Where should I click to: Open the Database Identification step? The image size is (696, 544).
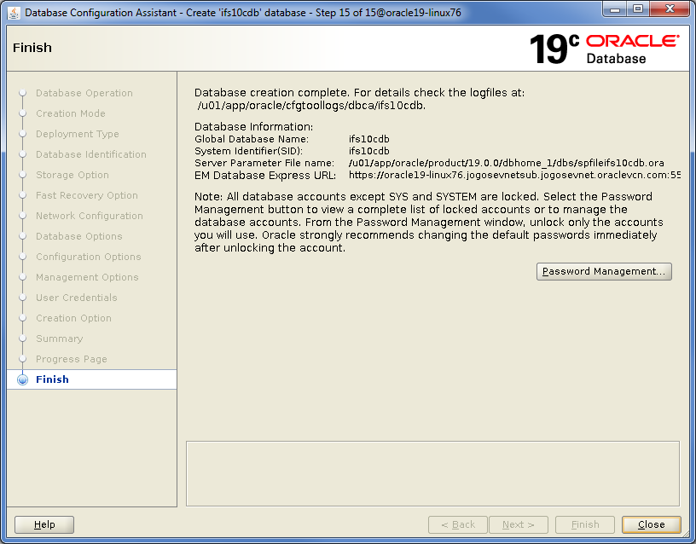pos(90,154)
